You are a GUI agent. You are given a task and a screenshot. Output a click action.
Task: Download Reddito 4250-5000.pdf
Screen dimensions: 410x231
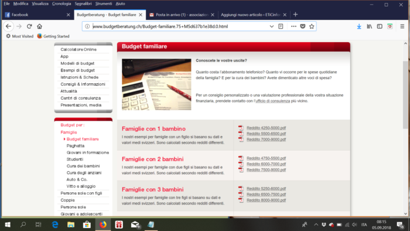pyautogui.click(x=266, y=128)
